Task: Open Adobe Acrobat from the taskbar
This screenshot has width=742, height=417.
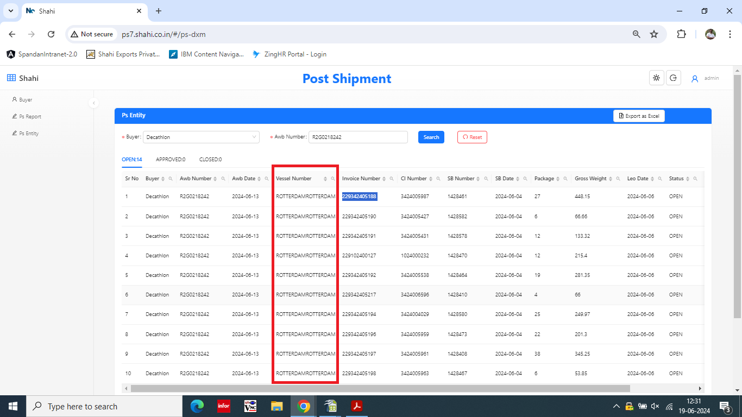Action: point(357,406)
